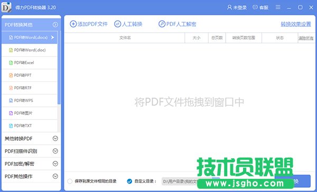Pick PDF转TXT conversion mode
317x192 pixels.
click(30, 126)
